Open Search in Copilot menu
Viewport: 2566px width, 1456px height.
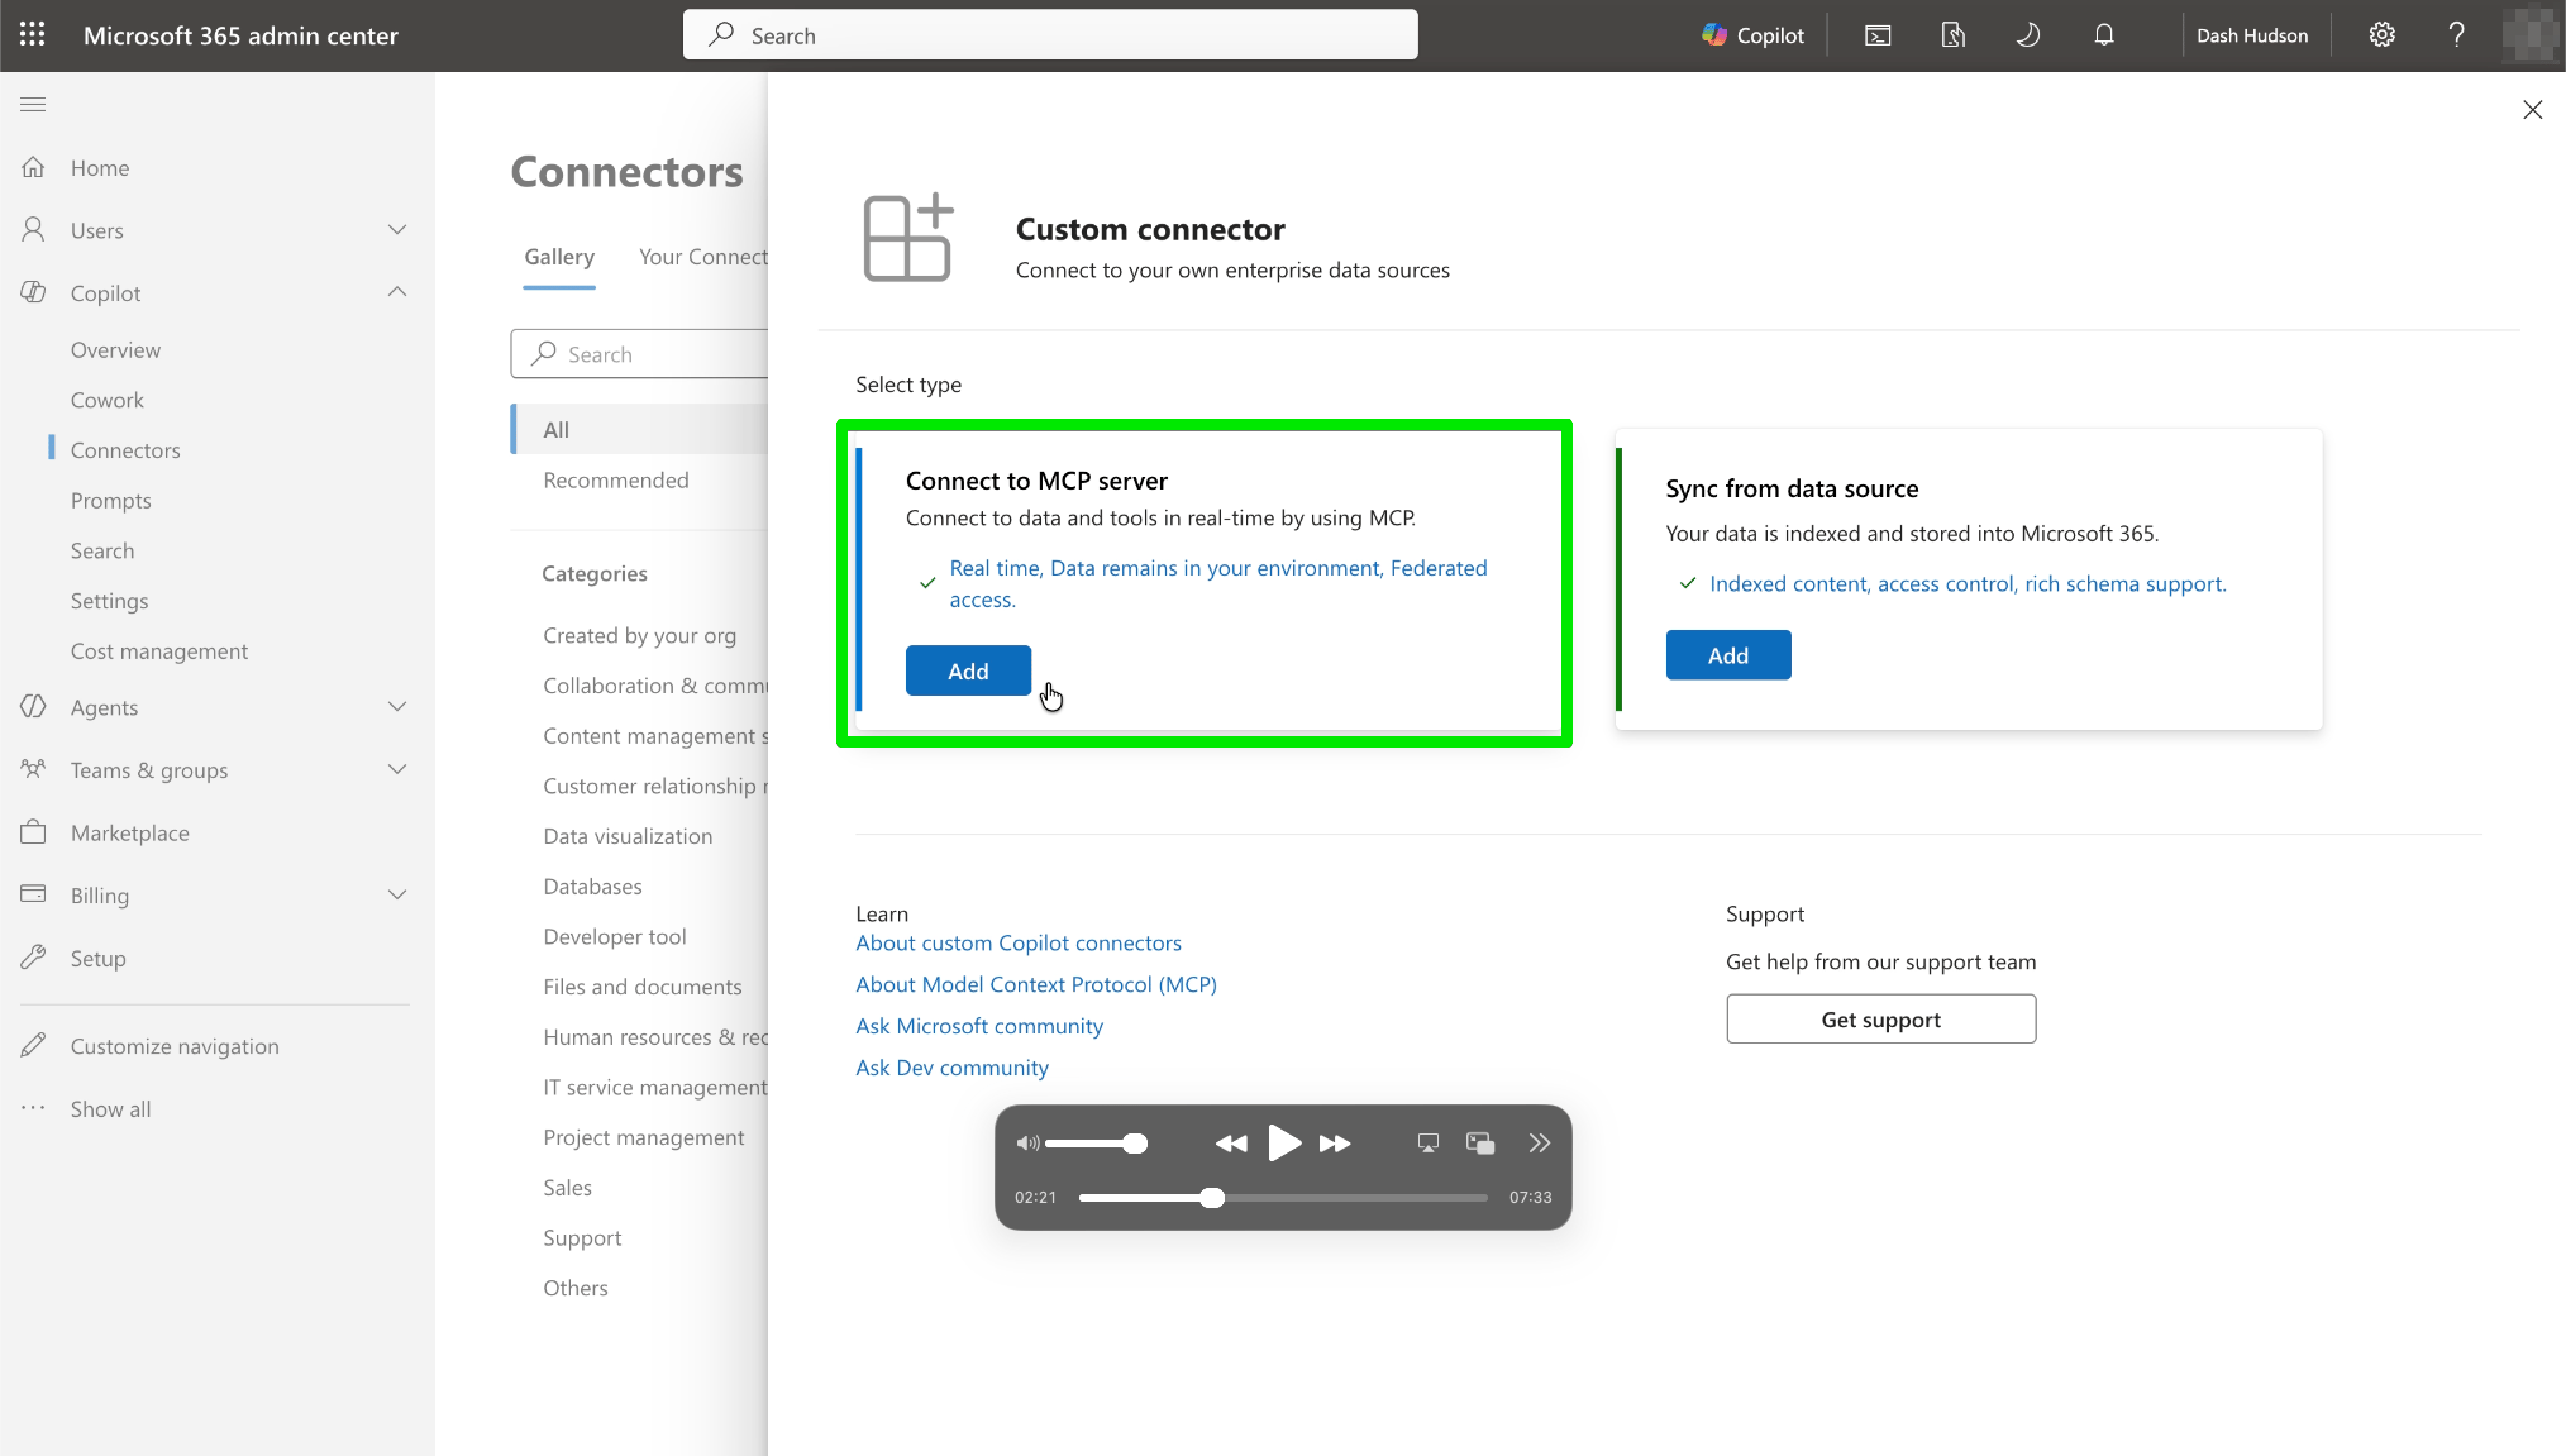(x=102, y=550)
